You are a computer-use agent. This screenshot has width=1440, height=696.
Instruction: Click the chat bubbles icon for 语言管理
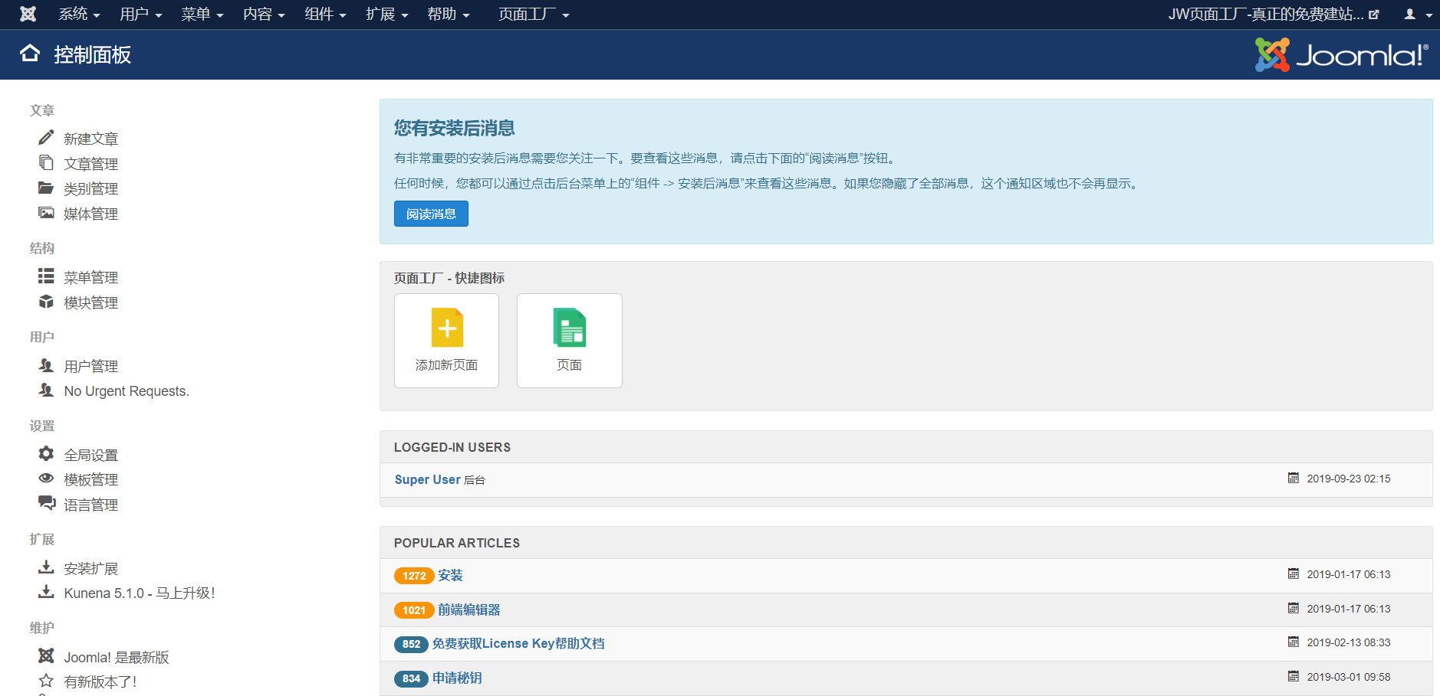pyautogui.click(x=47, y=504)
